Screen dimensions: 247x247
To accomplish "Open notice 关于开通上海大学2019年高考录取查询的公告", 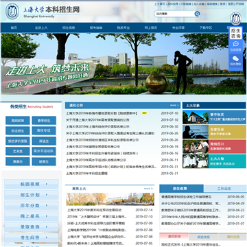I will click(x=97, y=120).
